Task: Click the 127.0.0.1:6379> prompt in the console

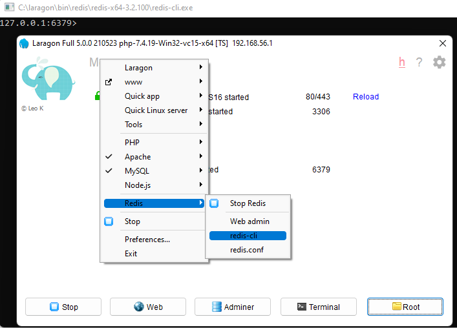Action: (x=38, y=23)
